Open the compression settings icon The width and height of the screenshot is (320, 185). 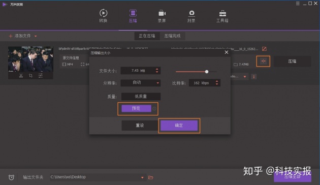pos(263,61)
